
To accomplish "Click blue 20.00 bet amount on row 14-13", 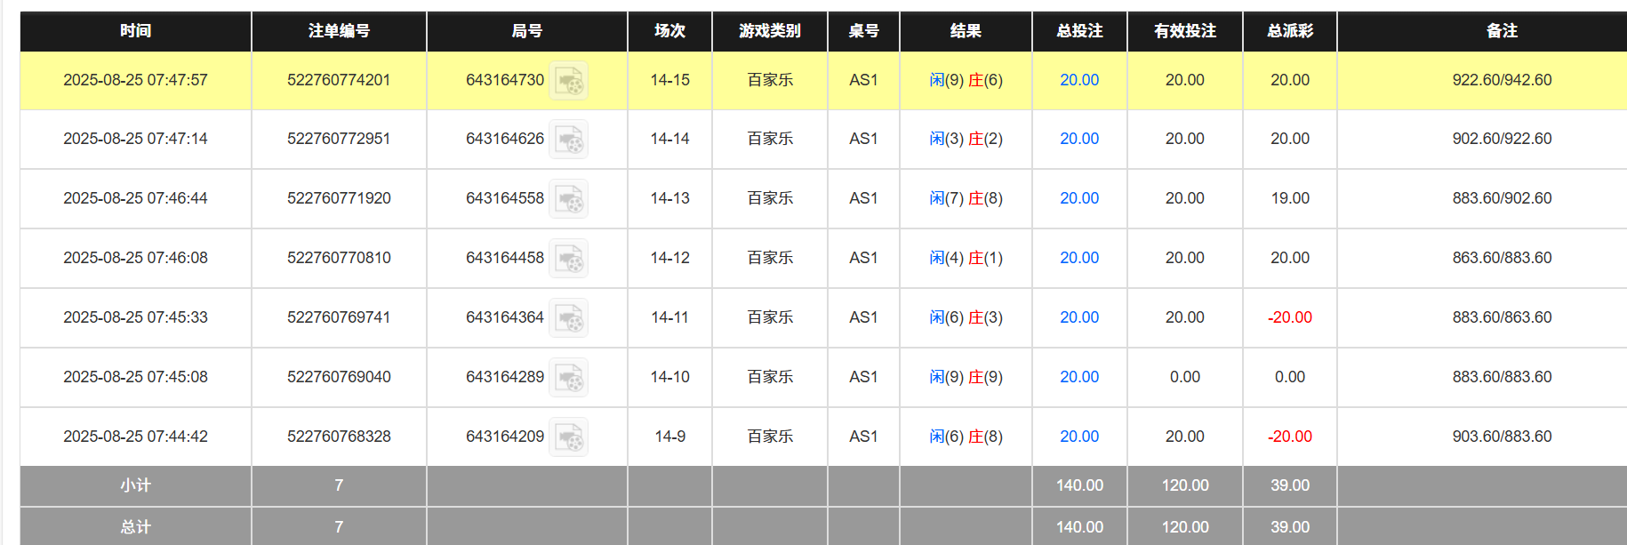I will pos(1078,198).
